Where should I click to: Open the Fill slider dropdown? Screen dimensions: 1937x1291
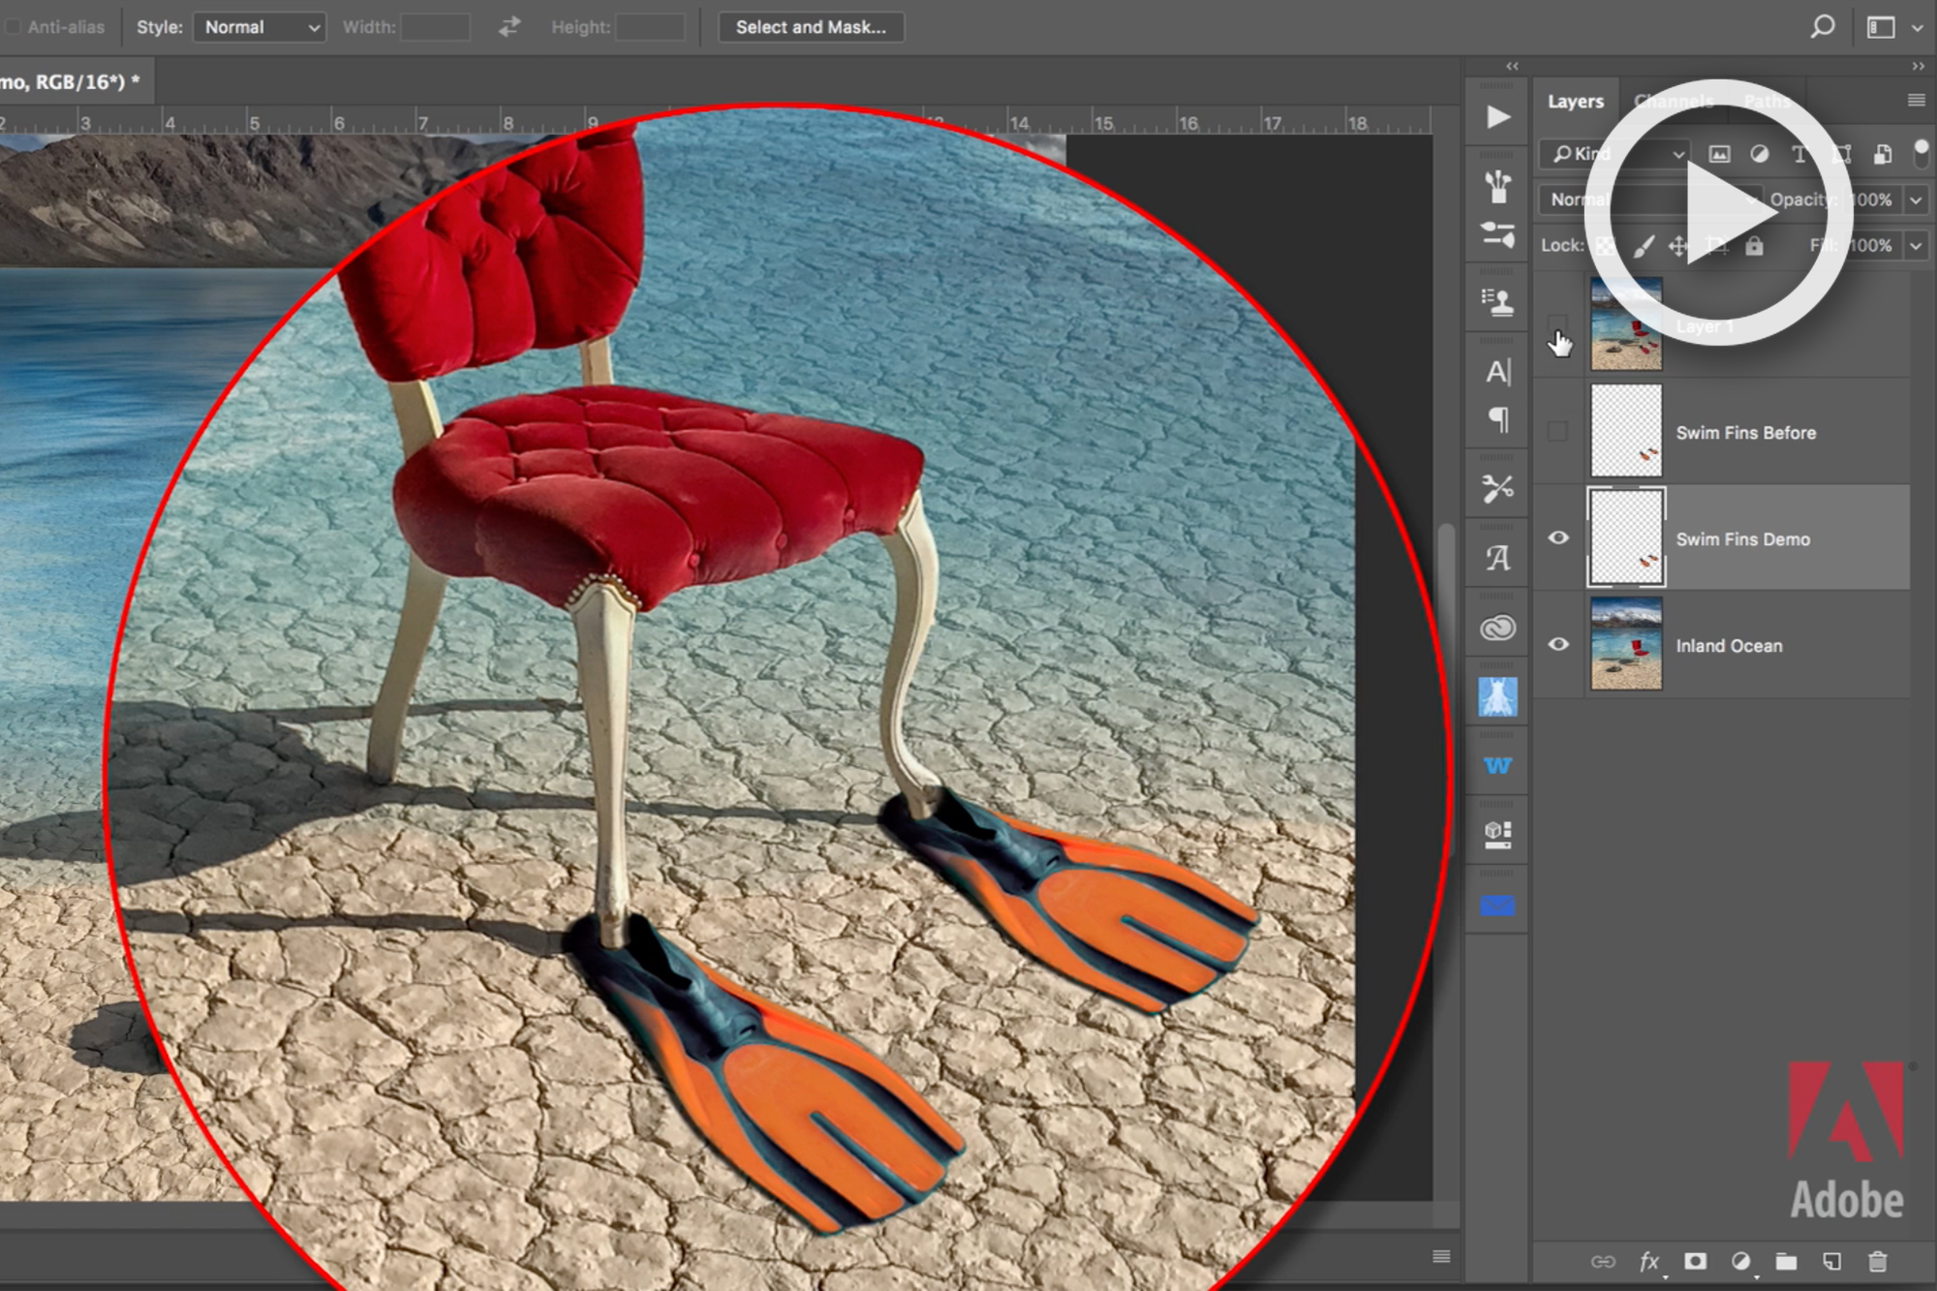(x=1916, y=246)
